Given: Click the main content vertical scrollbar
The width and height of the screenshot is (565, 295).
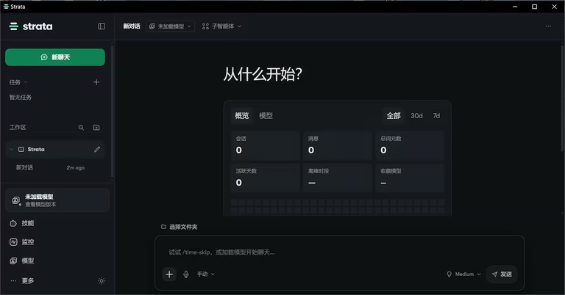Looking at the screenshot, I should click(x=562, y=97).
